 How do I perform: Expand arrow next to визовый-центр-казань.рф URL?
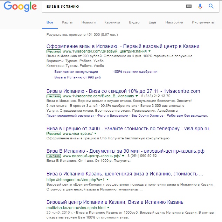[123, 156]
